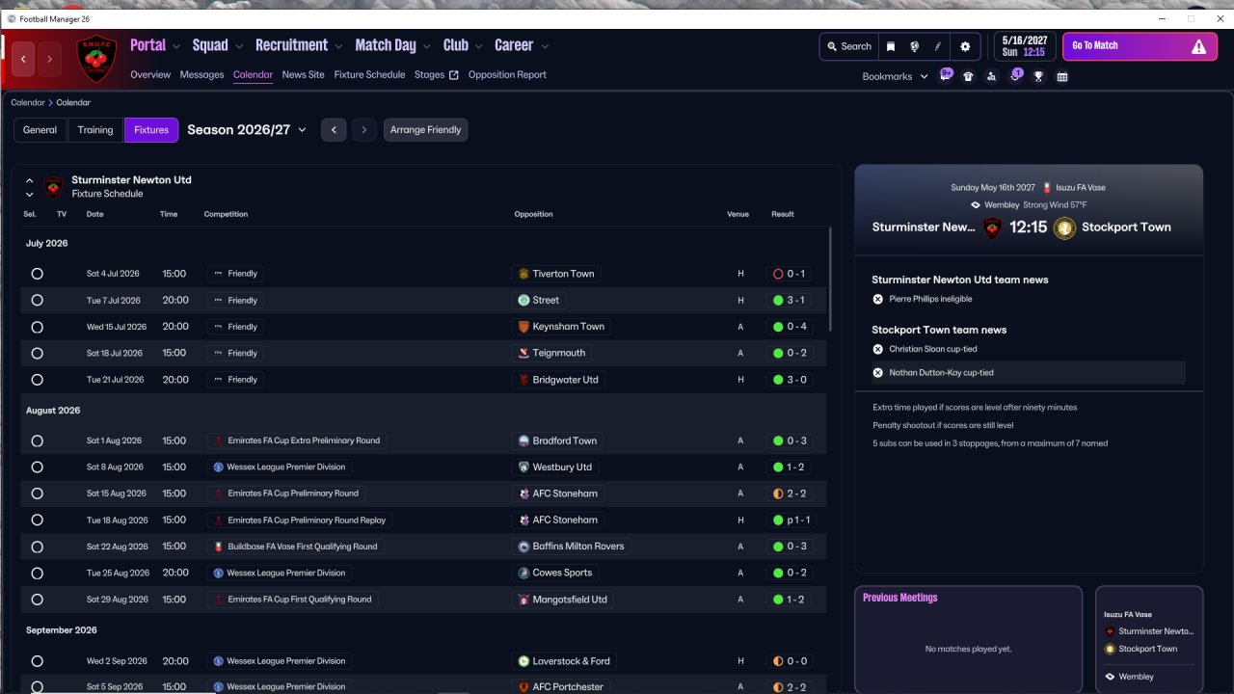Click the Keynsham Town club badge

pos(523,327)
